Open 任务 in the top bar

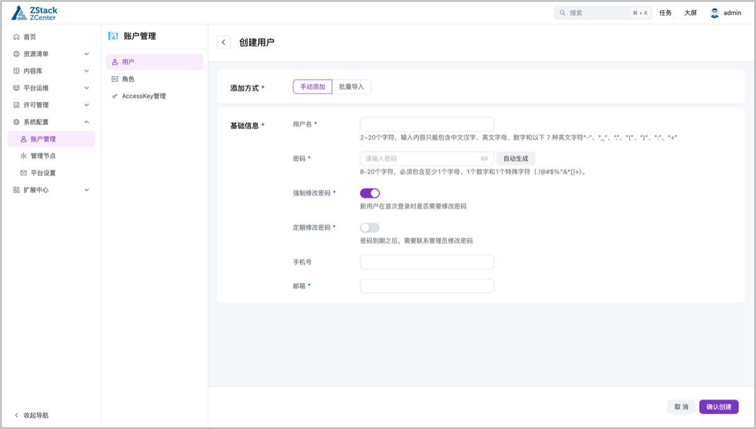(x=665, y=13)
